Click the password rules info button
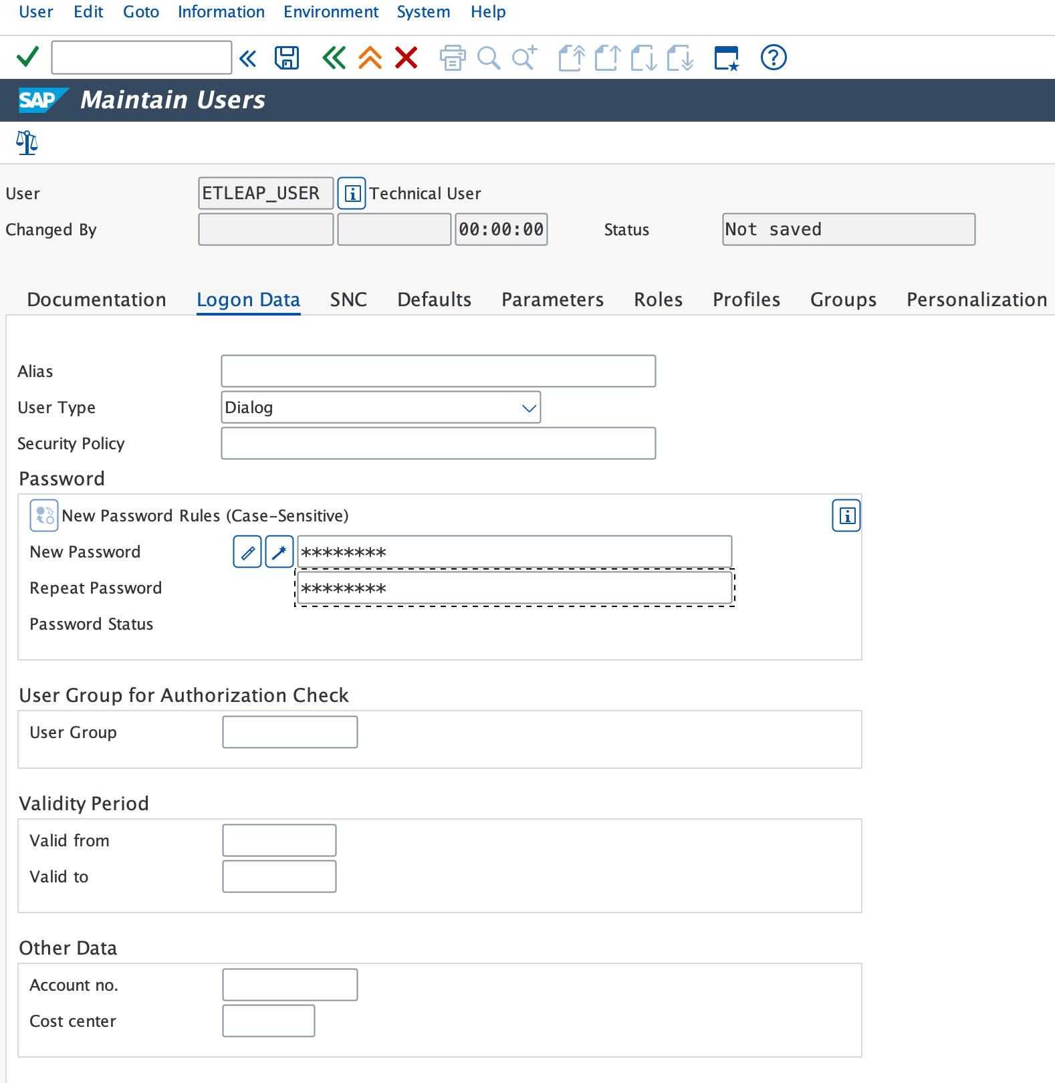This screenshot has width=1055, height=1083. (x=846, y=516)
